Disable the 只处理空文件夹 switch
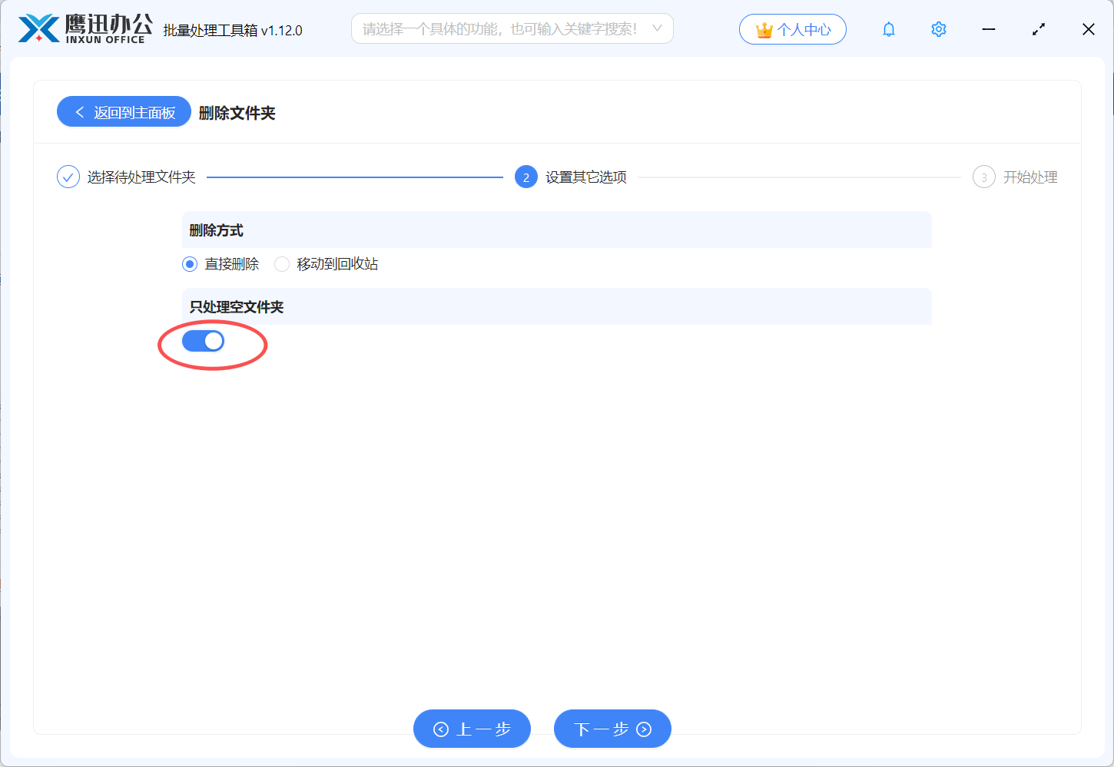1114x767 pixels. (203, 341)
